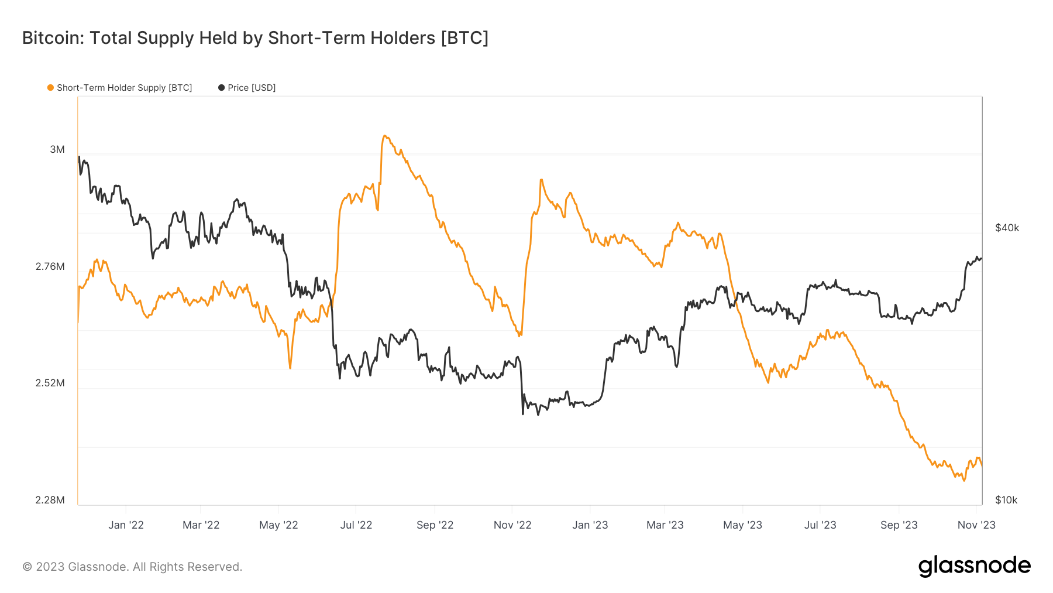Click the glassnode logo
Screen dimensions: 1053x593
[974, 566]
